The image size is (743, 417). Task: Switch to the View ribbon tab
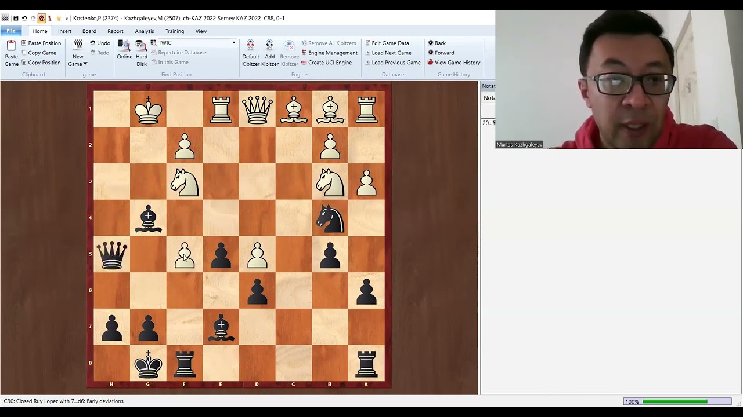(201, 31)
